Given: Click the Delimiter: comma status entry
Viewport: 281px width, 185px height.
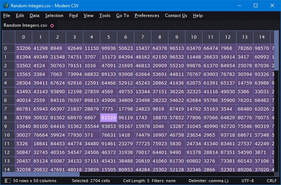Looking at the screenshot, I should coord(209,181).
